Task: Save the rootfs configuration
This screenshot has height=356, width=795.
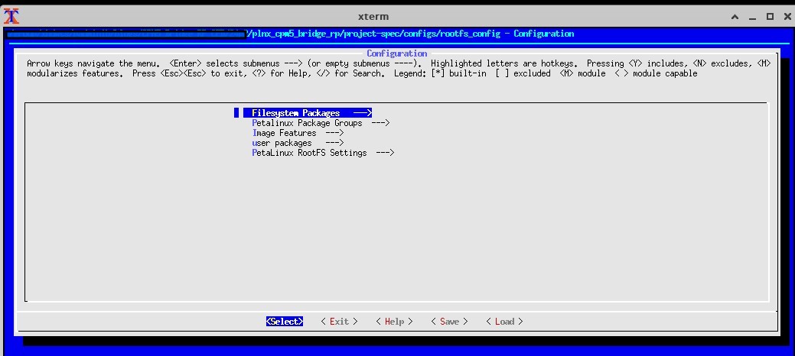Action: pos(449,322)
